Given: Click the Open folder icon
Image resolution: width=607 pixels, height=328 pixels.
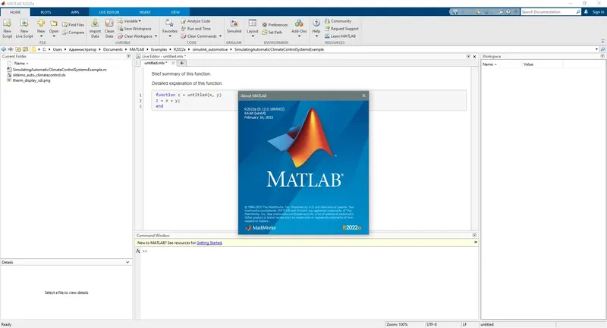Looking at the screenshot, I should [54, 23].
